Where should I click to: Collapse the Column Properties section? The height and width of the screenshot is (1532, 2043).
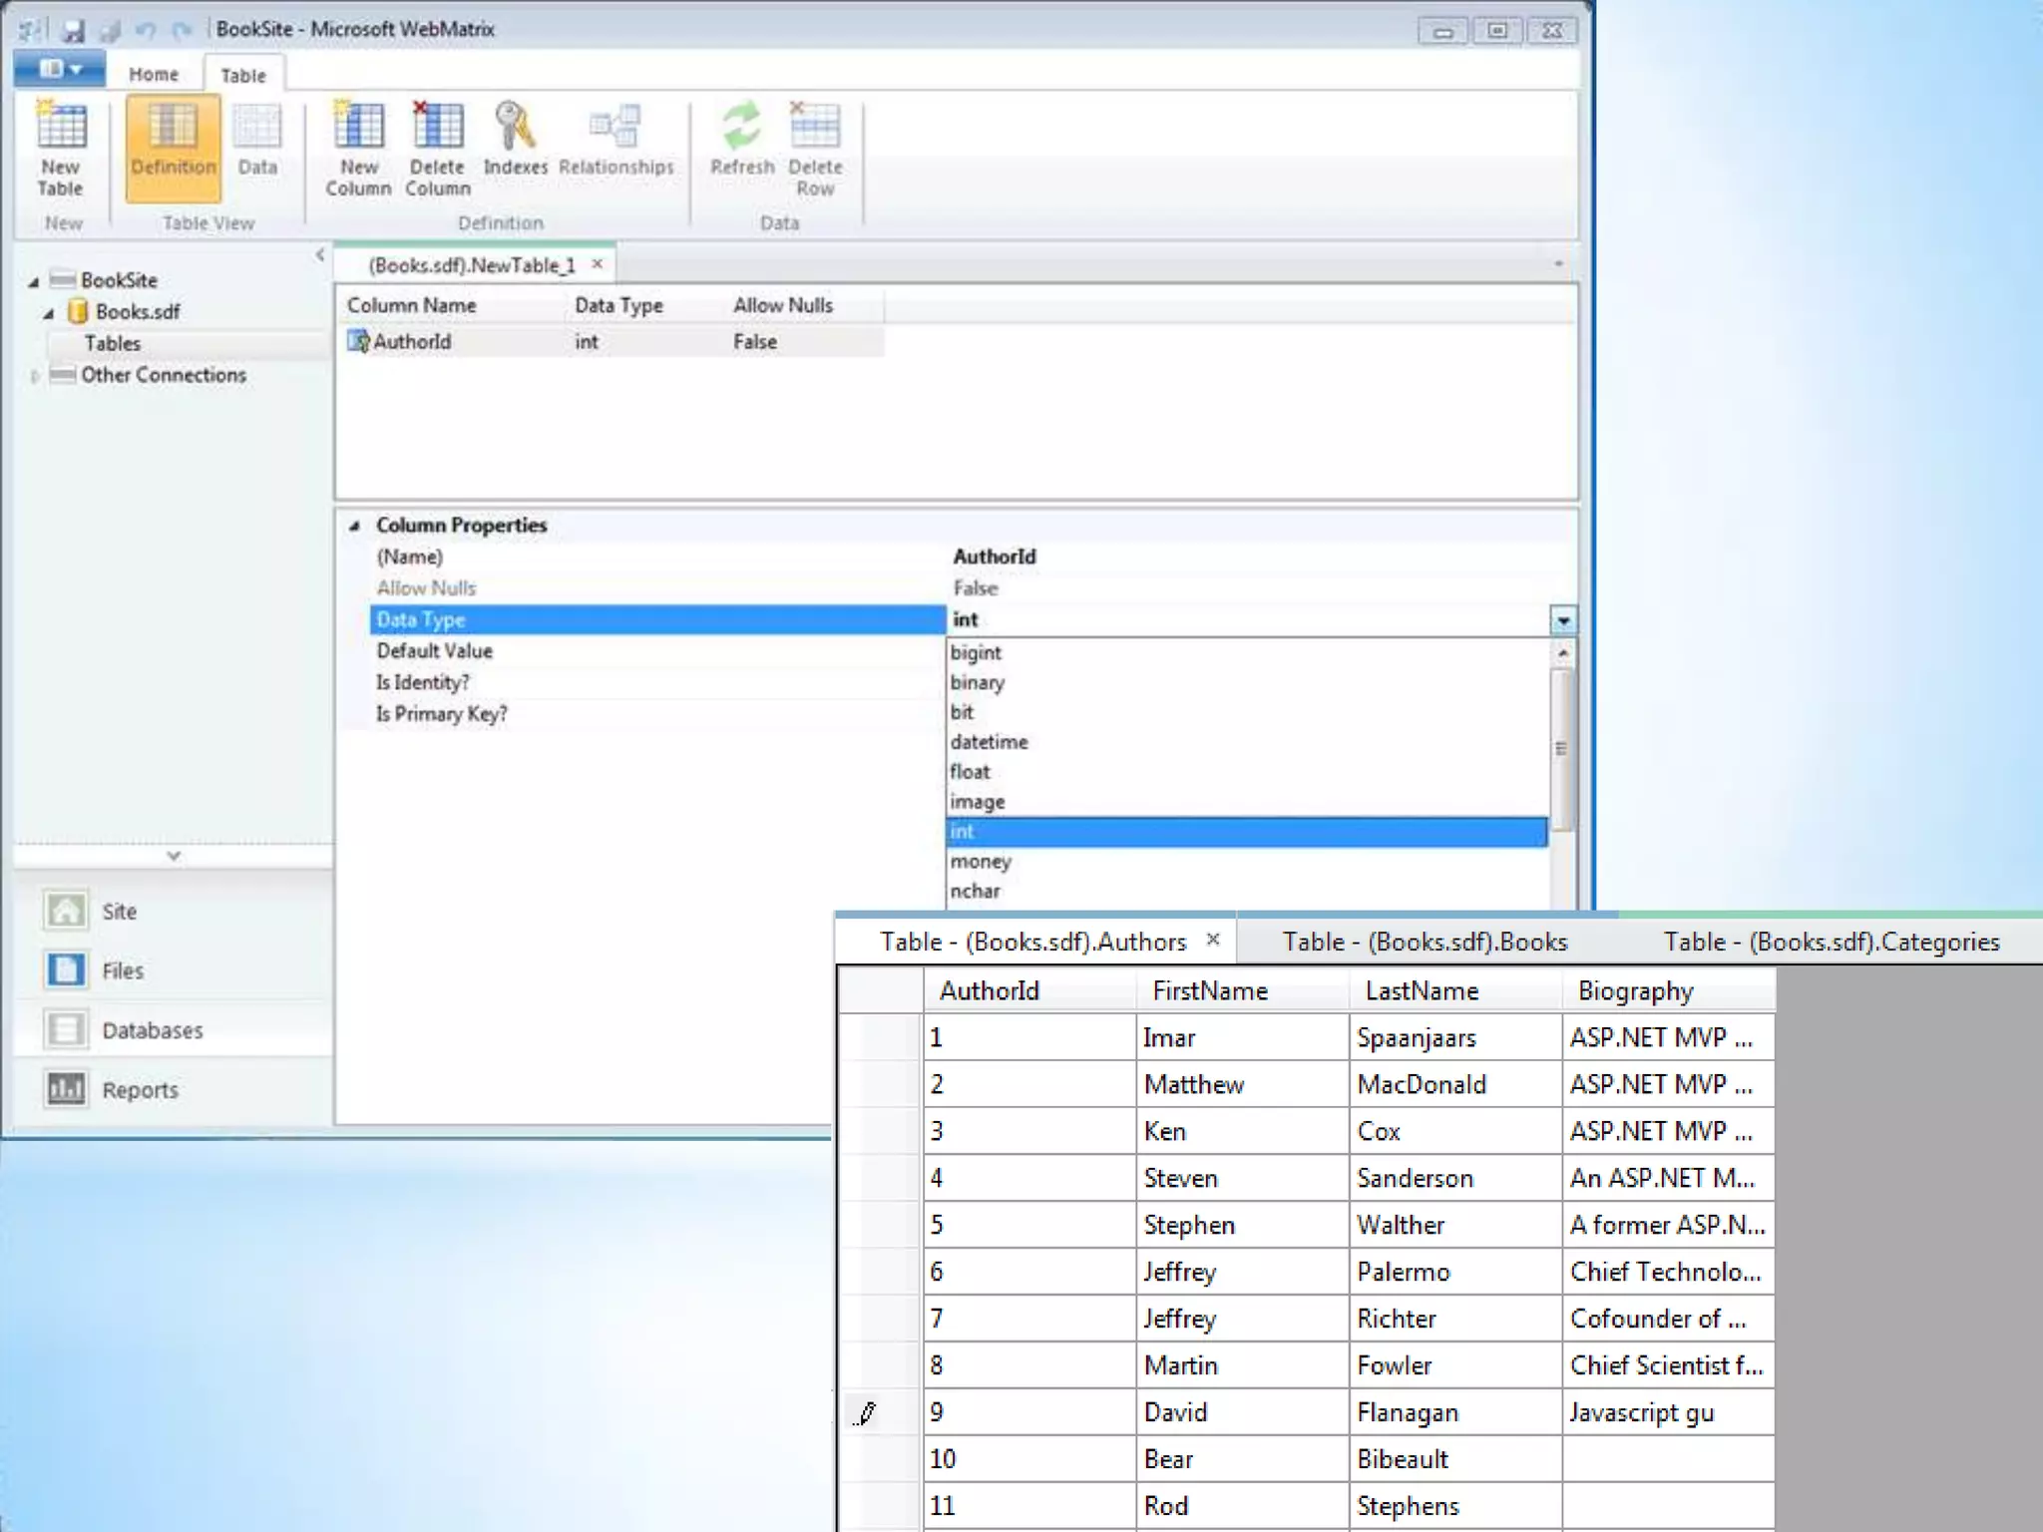coord(354,526)
